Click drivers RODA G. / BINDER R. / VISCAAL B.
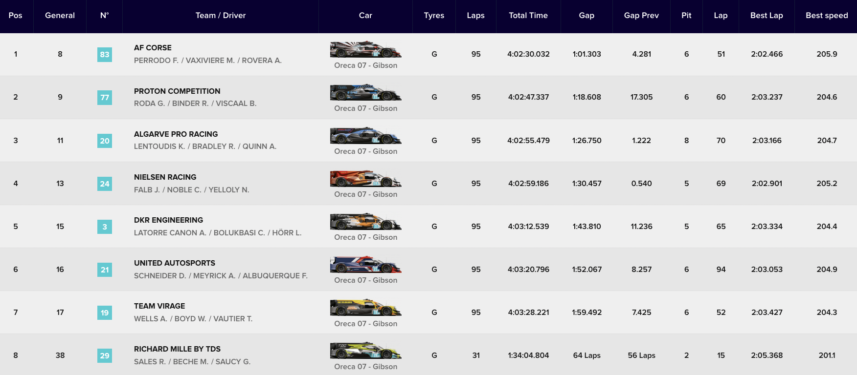 click(x=195, y=104)
